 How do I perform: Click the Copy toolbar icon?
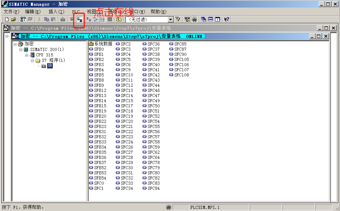click(46, 19)
